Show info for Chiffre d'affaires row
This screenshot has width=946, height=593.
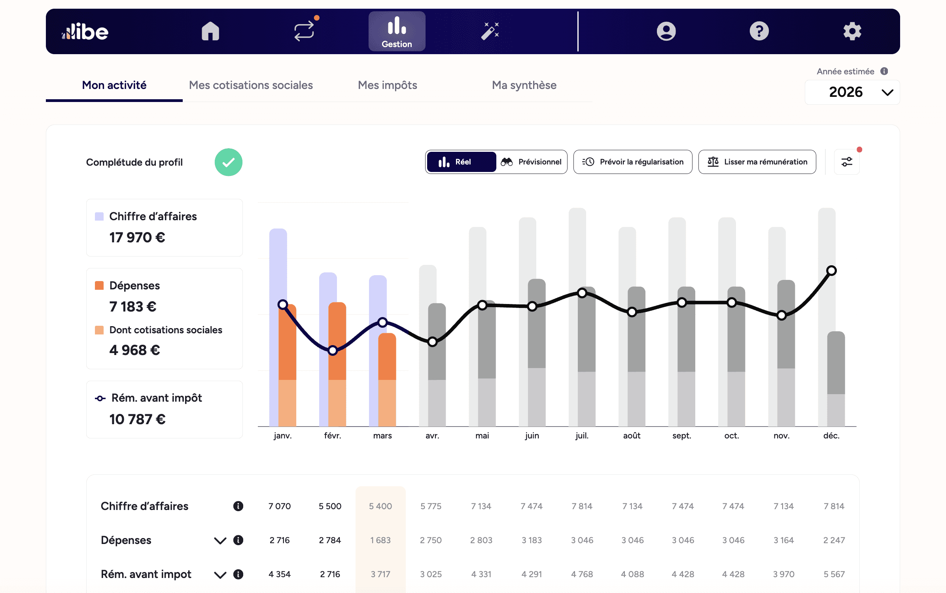click(x=238, y=506)
